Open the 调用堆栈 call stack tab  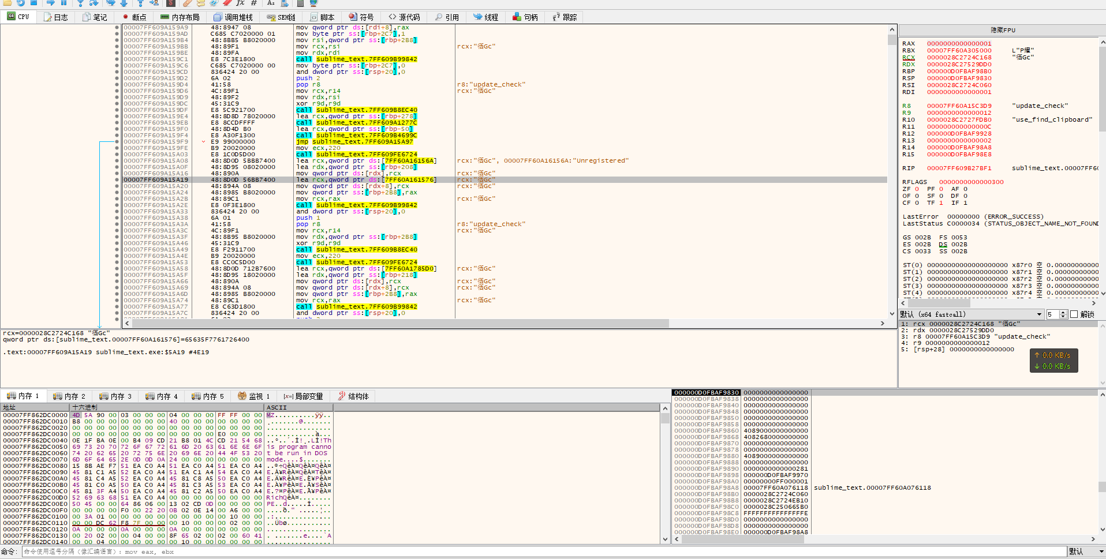click(x=233, y=17)
